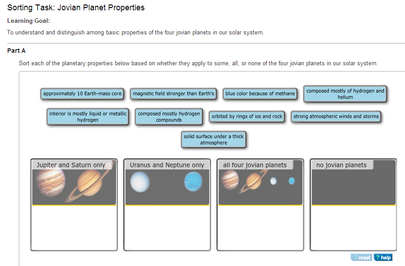Select the 'approximately 10 Earth-mass core' tile
The image size is (405, 266).
[82, 93]
